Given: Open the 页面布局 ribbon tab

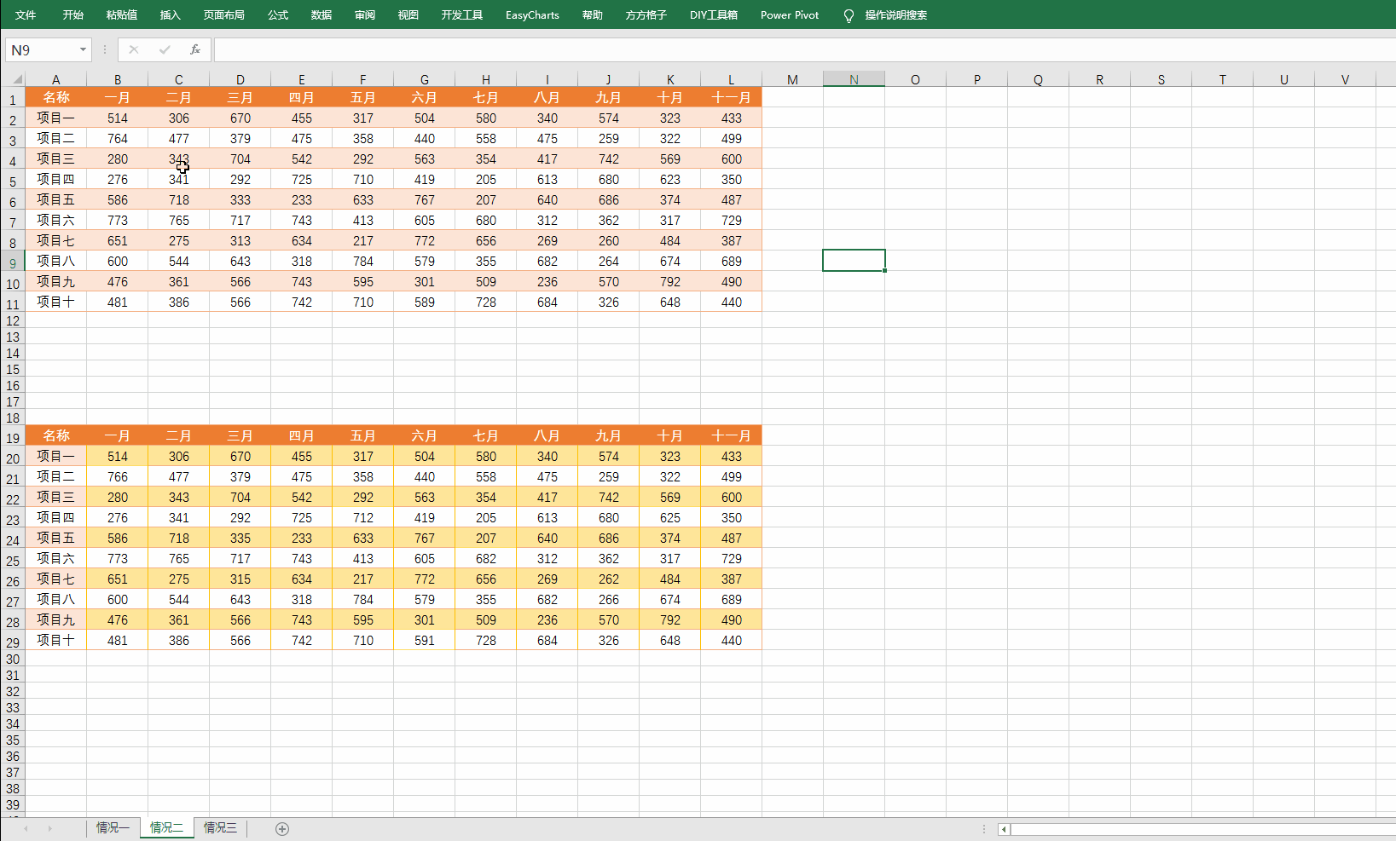Looking at the screenshot, I should coord(224,14).
